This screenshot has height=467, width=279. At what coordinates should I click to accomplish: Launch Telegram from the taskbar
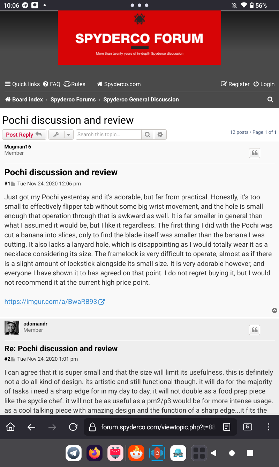pos(73,453)
